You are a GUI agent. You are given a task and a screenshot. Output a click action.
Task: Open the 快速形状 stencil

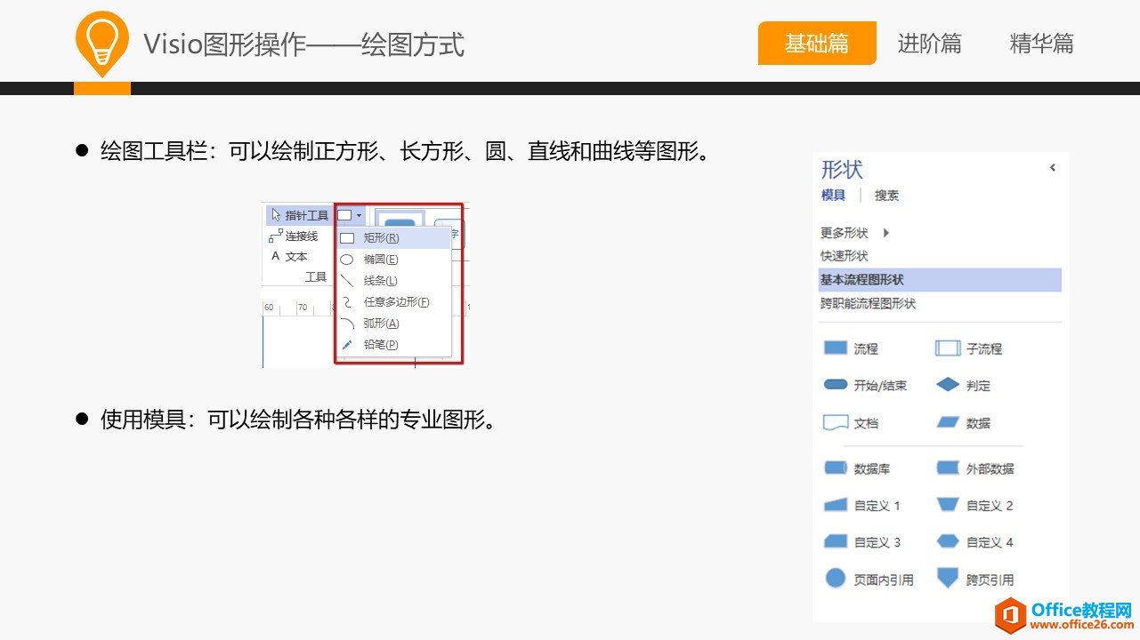click(x=844, y=256)
